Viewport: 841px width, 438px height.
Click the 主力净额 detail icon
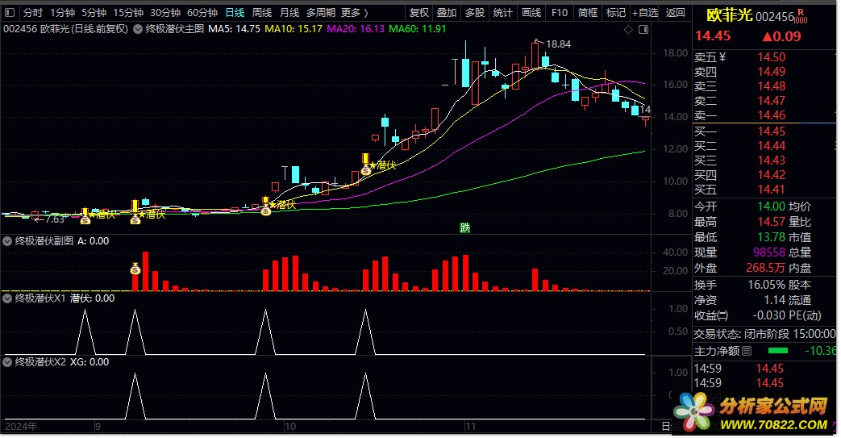[x=747, y=352]
